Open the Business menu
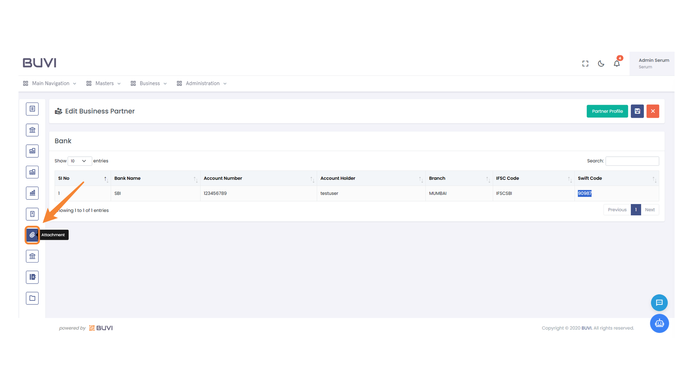 click(149, 83)
